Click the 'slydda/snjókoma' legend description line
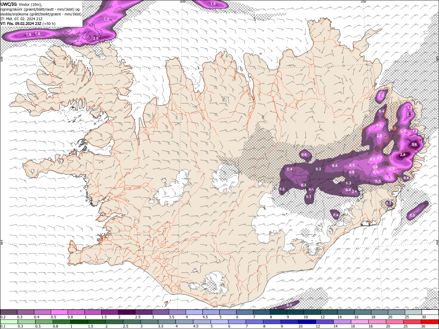The height and width of the screenshot is (329, 439). pyautogui.click(x=41, y=14)
